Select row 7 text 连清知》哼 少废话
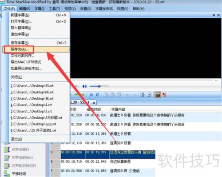The width and height of the screenshot is (222, 177). click(125, 171)
